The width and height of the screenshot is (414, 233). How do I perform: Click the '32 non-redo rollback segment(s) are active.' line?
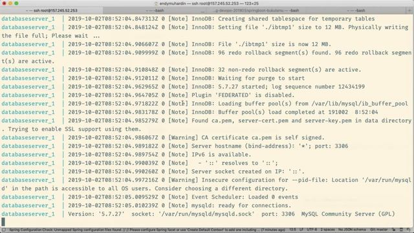289,70
